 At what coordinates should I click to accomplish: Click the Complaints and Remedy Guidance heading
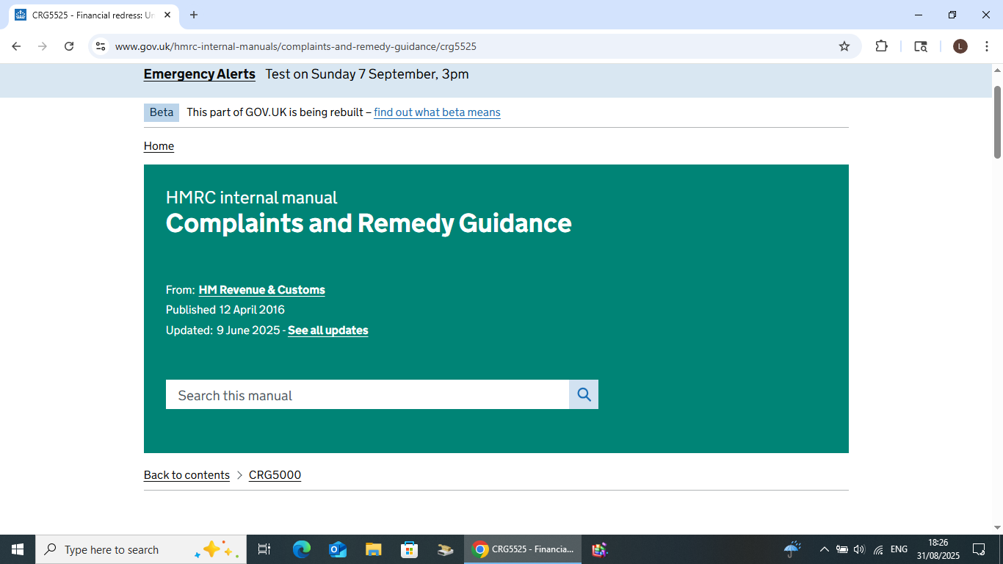(x=369, y=223)
